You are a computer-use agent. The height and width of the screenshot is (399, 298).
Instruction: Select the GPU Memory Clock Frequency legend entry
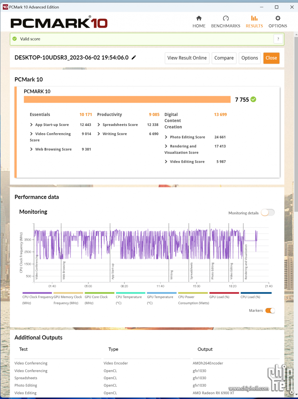(x=68, y=298)
